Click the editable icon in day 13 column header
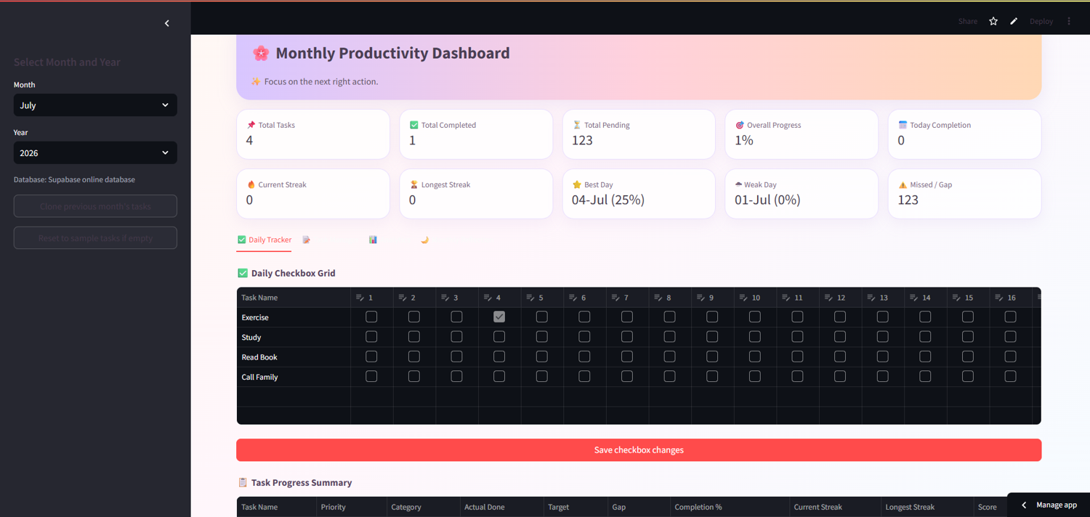The image size is (1090, 517). click(x=871, y=298)
